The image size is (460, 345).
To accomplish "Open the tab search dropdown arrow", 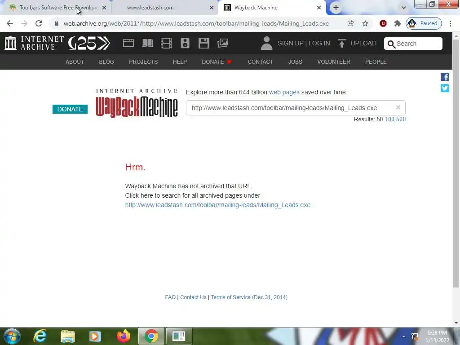I will click(404, 8).
